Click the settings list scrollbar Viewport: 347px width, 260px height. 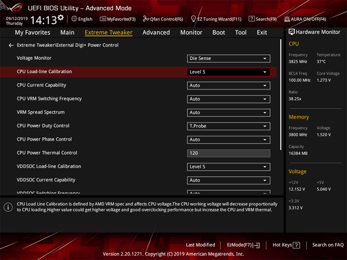coord(281,95)
